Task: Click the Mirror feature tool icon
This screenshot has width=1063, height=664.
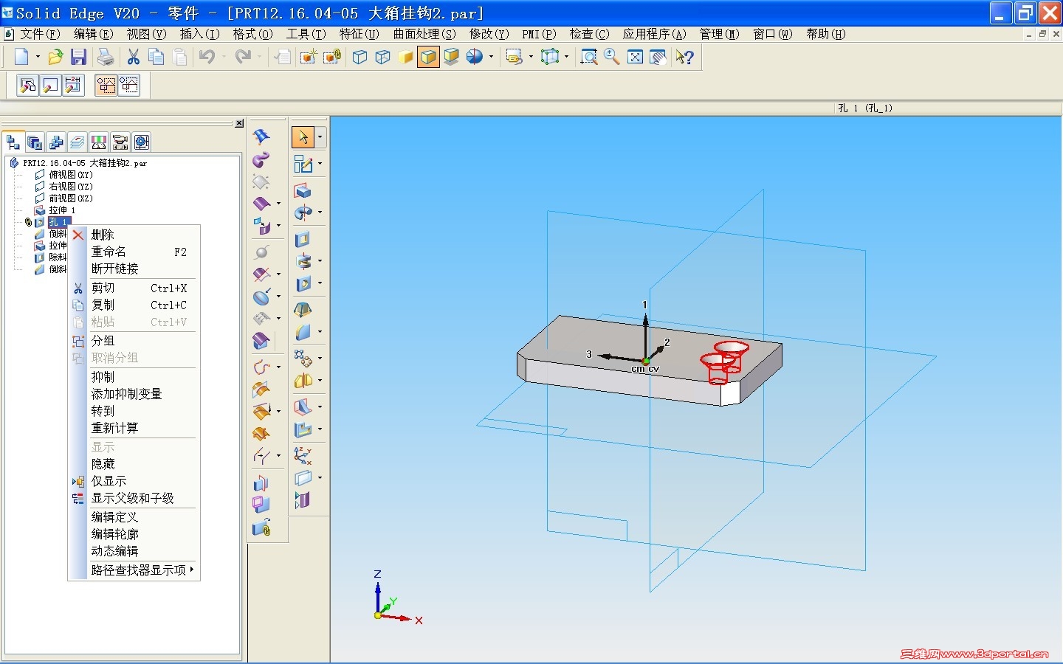Action: point(303,381)
